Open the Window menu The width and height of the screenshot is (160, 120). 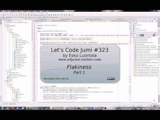pyautogui.click(x=43, y=13)
